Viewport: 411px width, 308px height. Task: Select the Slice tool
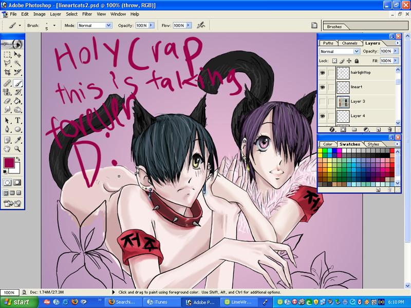[x=17, y=72]
